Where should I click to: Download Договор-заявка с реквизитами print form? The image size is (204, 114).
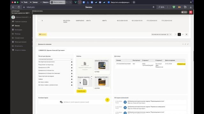[x=72, y=85]
